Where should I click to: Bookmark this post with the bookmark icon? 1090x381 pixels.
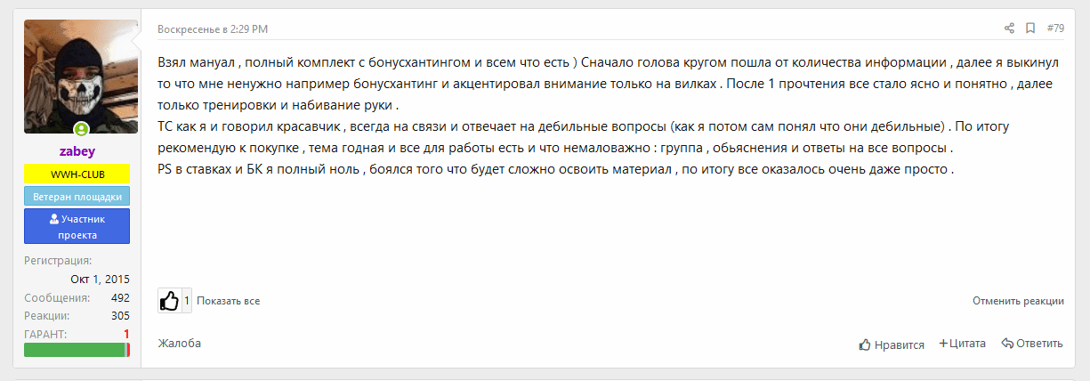coord(1030,28)
